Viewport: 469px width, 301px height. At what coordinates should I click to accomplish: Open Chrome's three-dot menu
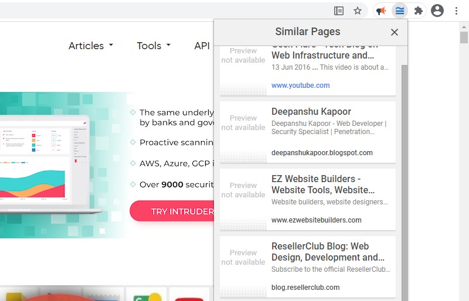(456, 11)
